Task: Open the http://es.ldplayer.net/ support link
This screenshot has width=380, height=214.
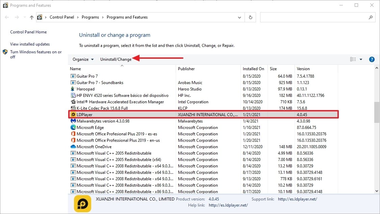Action: pyautogui.click(x=297, y=199)
